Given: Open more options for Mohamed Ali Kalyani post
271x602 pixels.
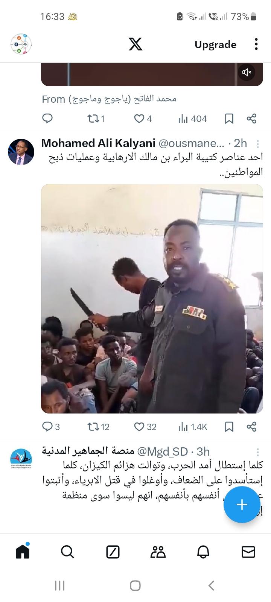Looking at the screenshot, I should (x=258, y=144).
